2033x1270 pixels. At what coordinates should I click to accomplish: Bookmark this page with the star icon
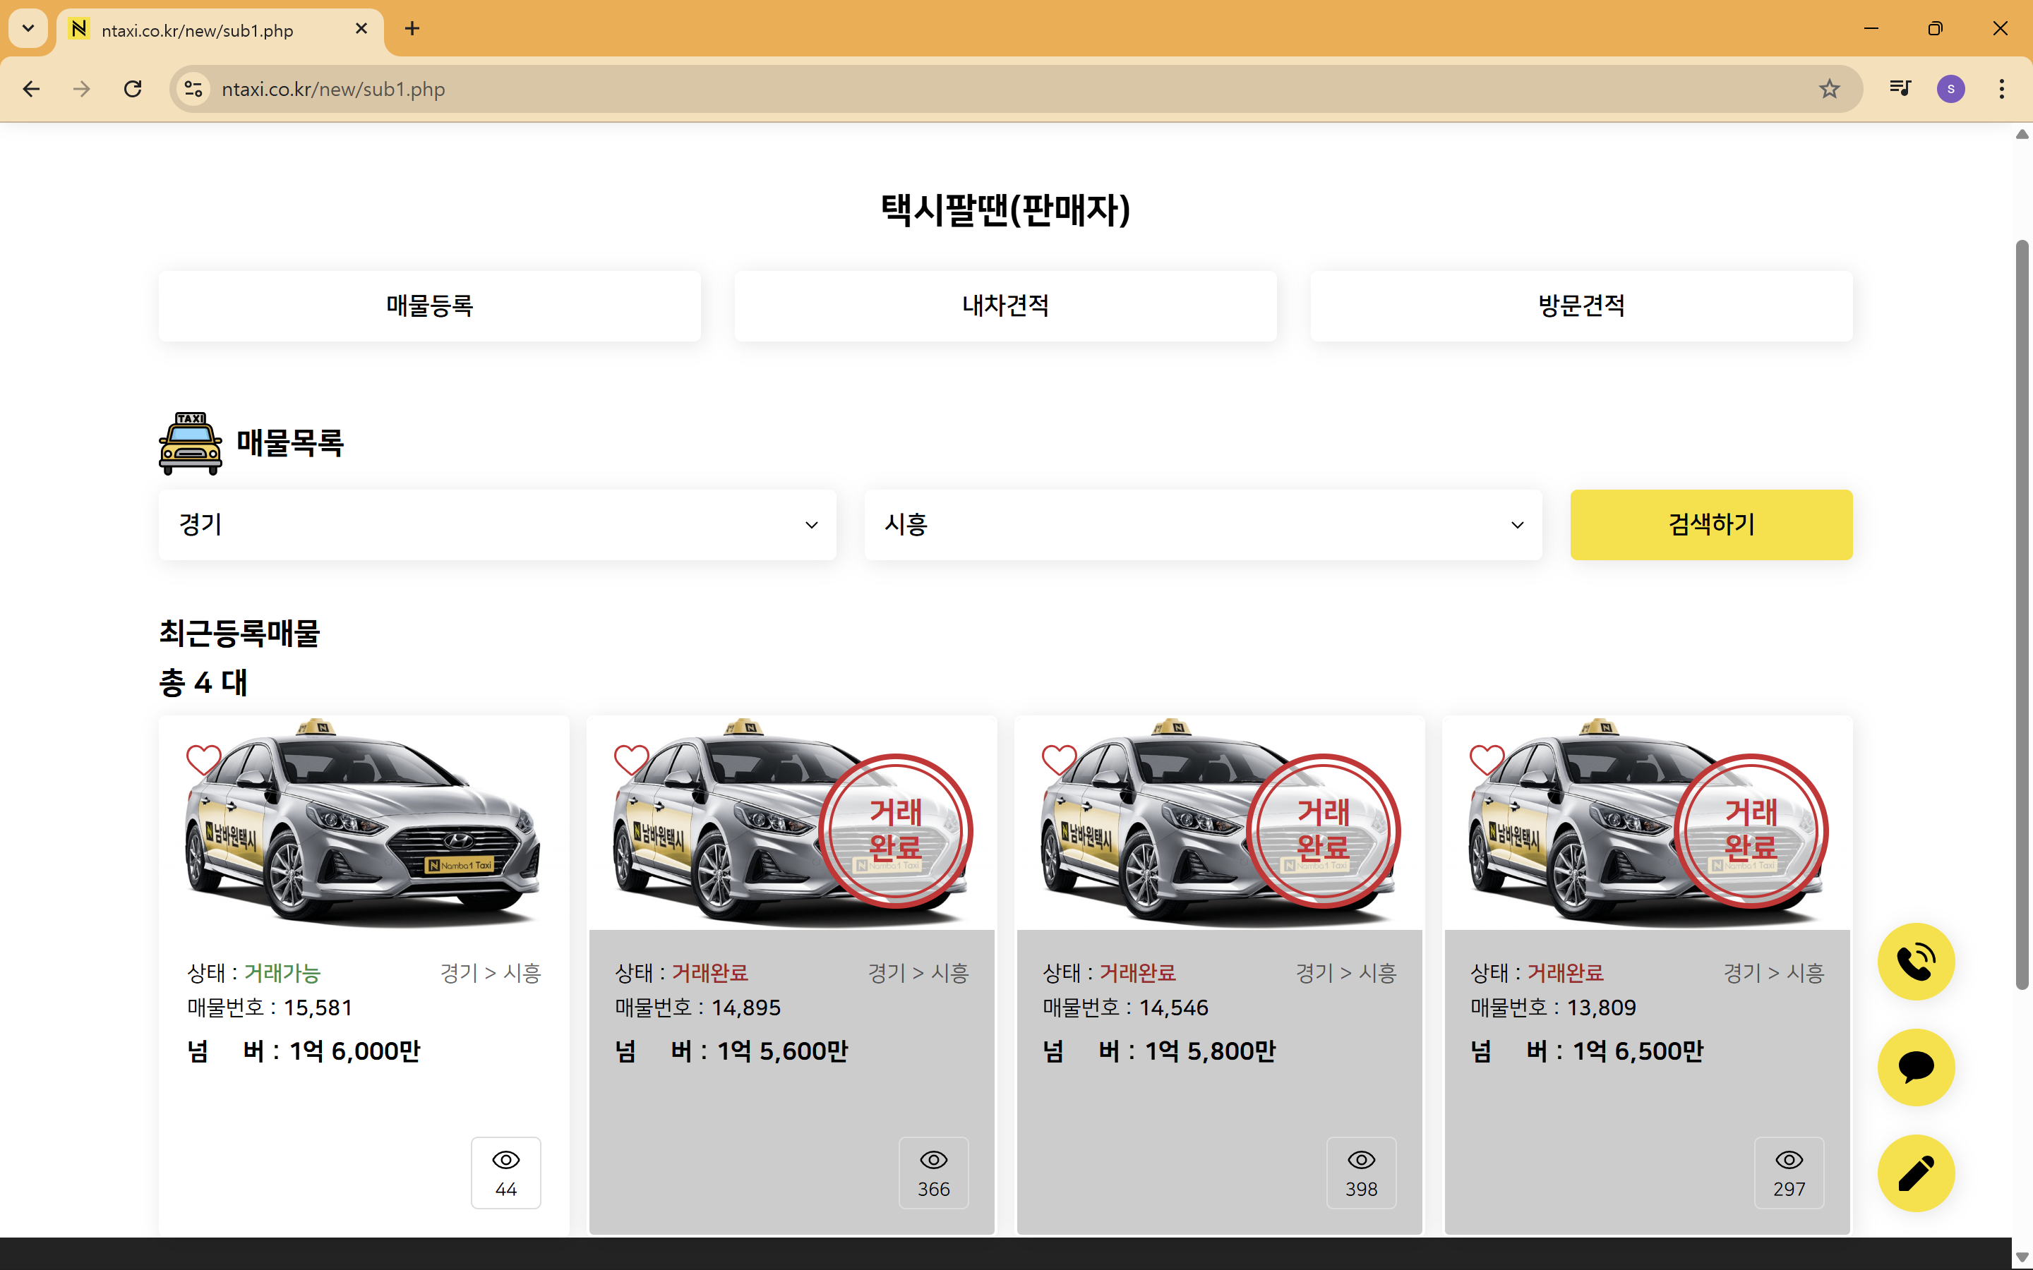(x=1829, y=89)
